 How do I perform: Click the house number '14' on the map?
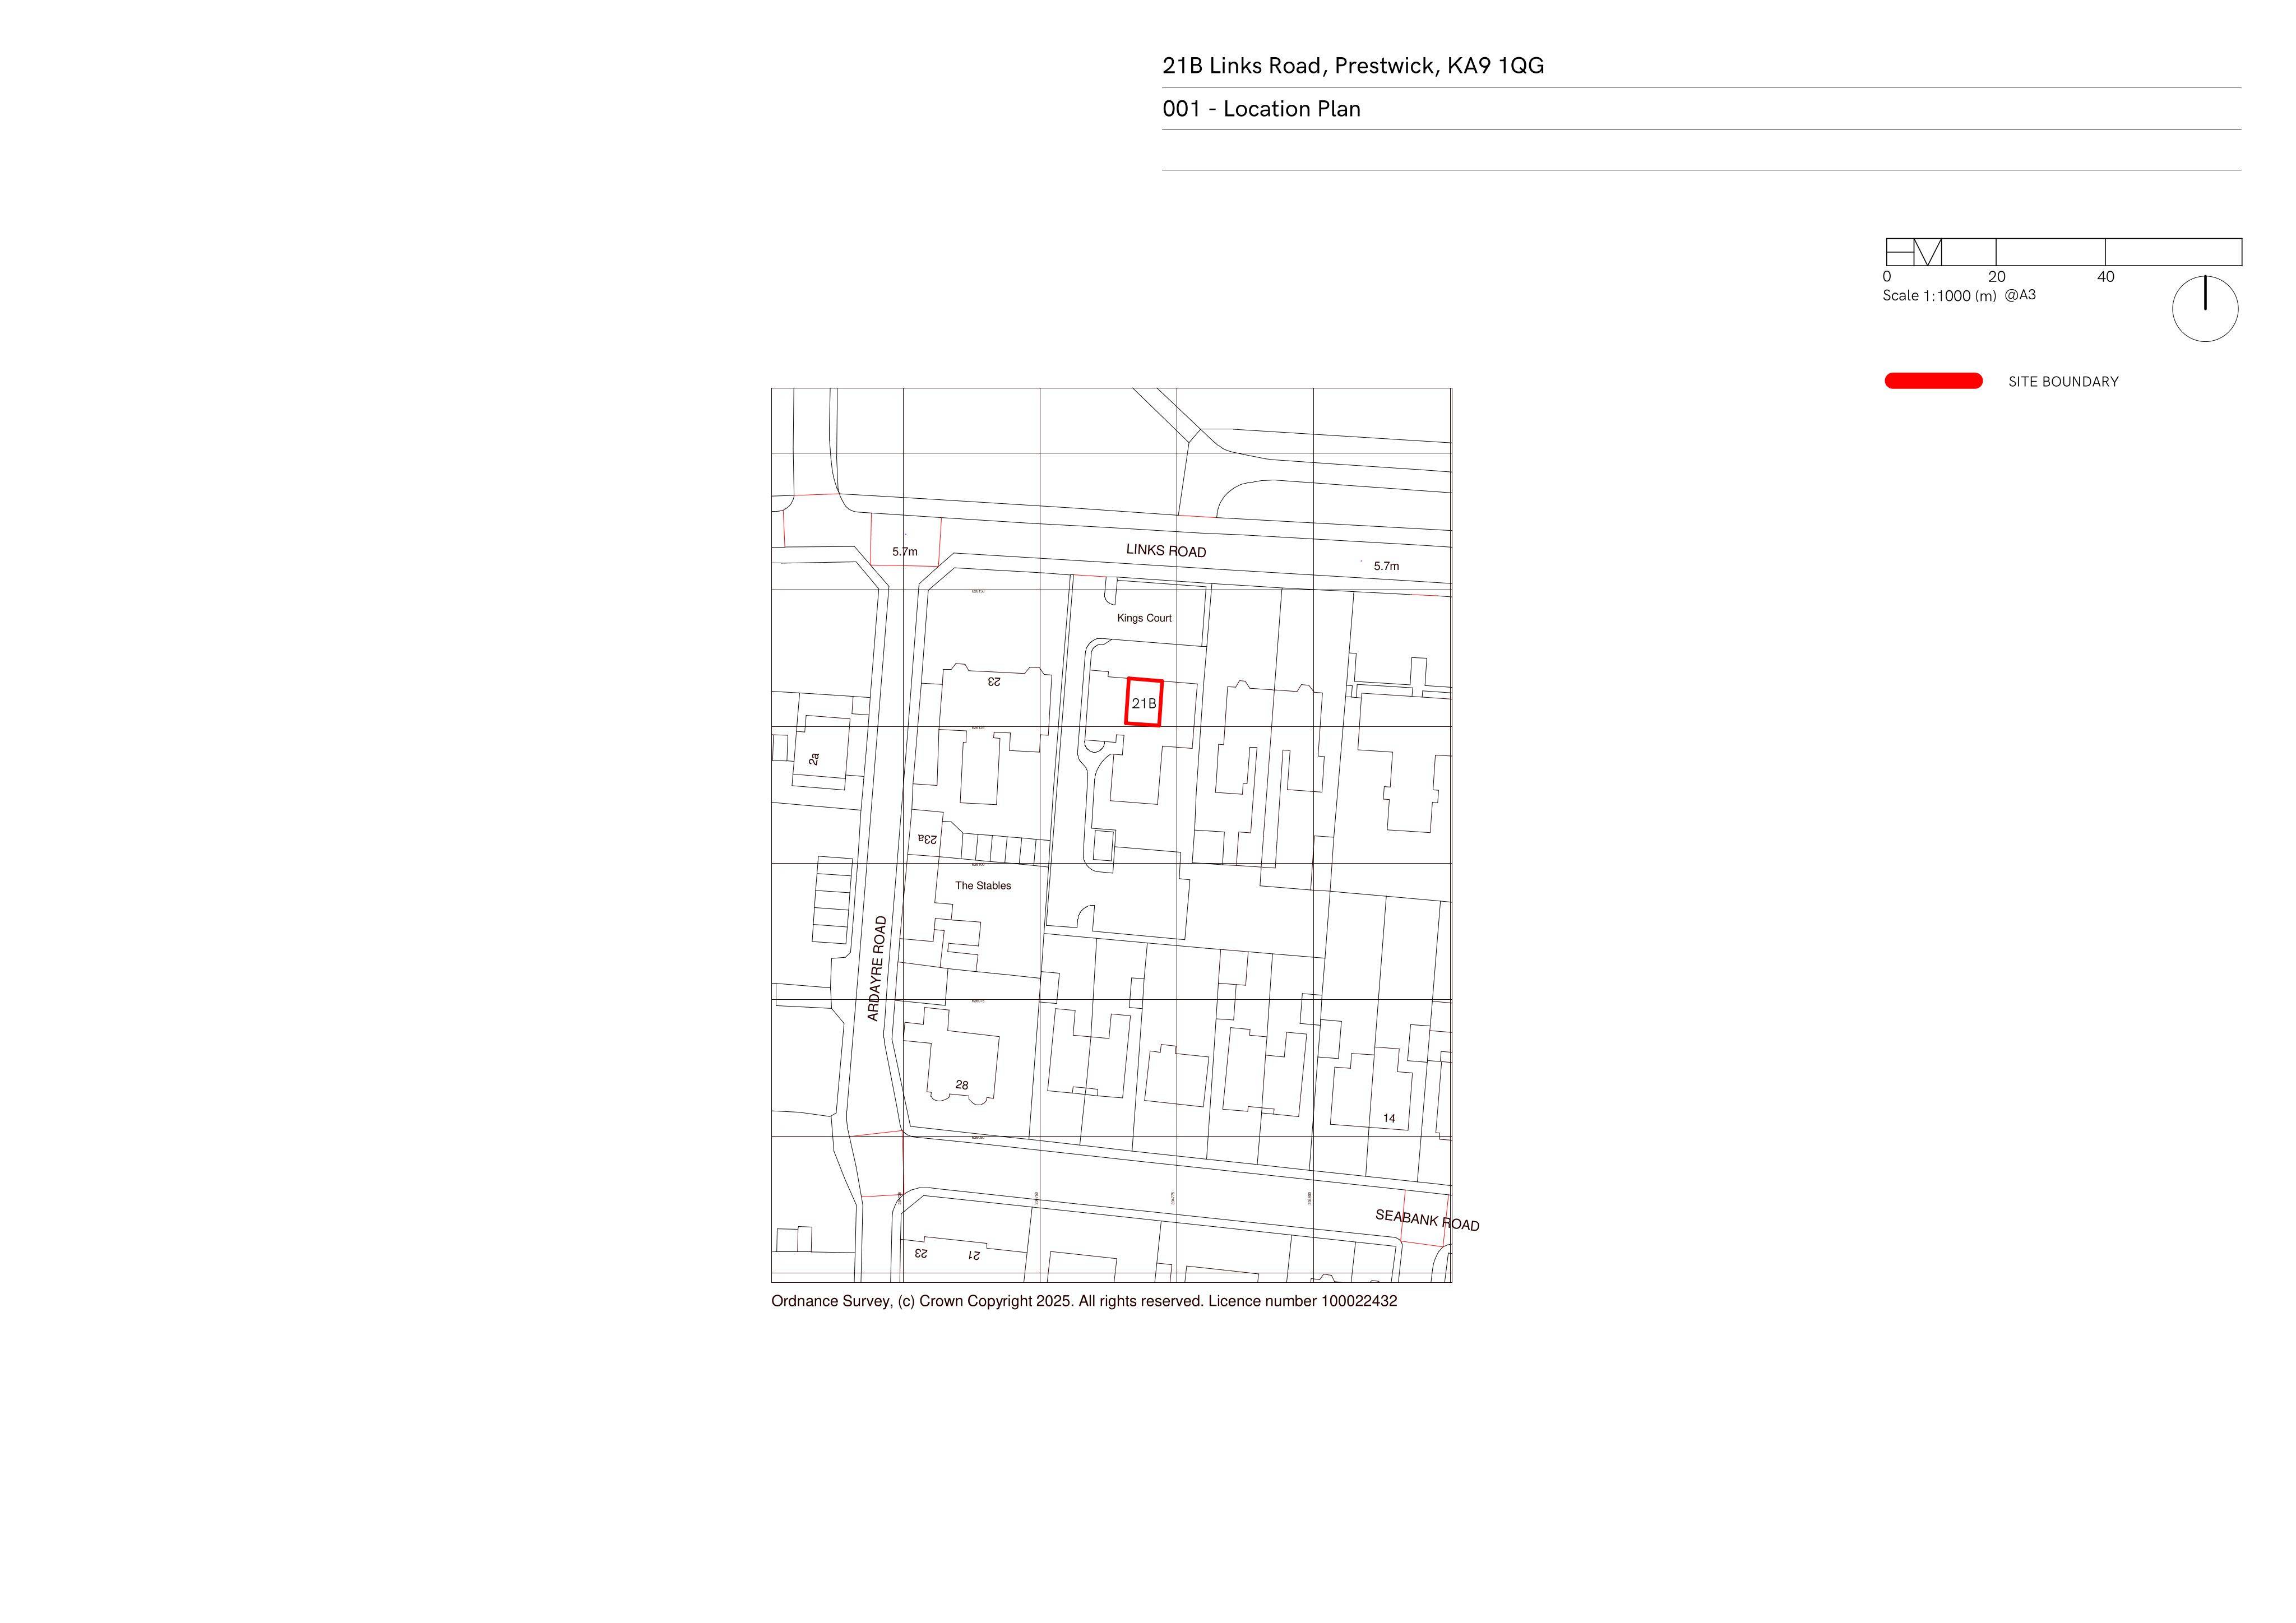pos(1389,1119)
